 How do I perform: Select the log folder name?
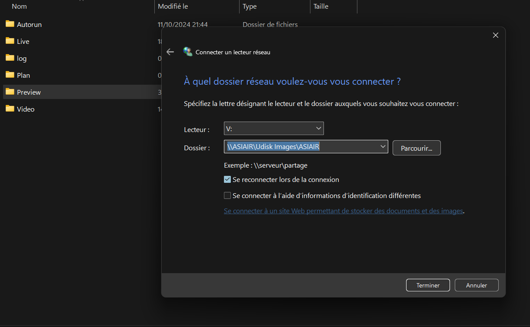[22, 58]
